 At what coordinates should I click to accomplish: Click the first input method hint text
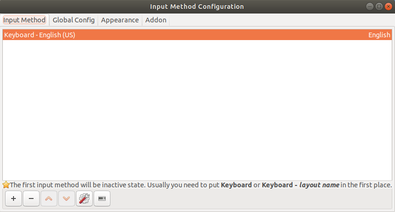click(x=112, y=185)
